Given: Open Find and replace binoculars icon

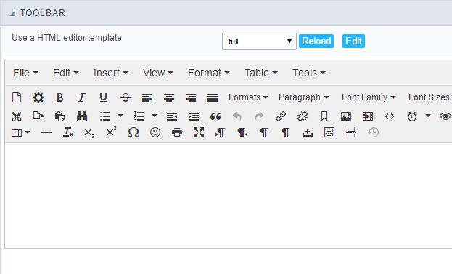Looking at the screenshot, I should (x=82, y=116).
